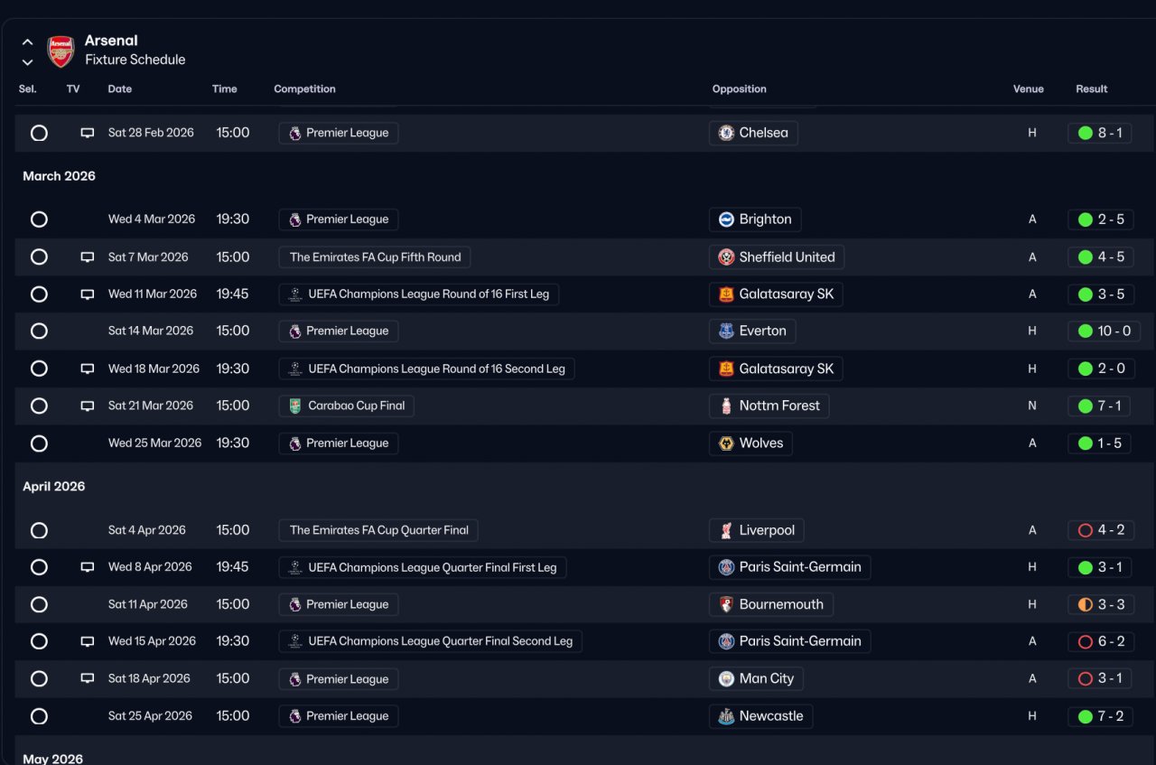Screen dimensions: 1156x765
Task: Click the Paris Saint-Germain crest on the Wed 8 Apr row
Action: (x=726, y=567)
